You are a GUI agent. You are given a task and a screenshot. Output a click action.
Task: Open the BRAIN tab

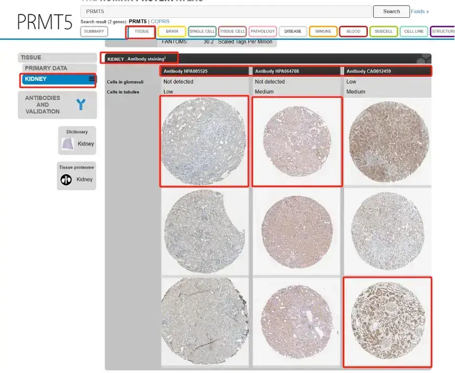172,32
